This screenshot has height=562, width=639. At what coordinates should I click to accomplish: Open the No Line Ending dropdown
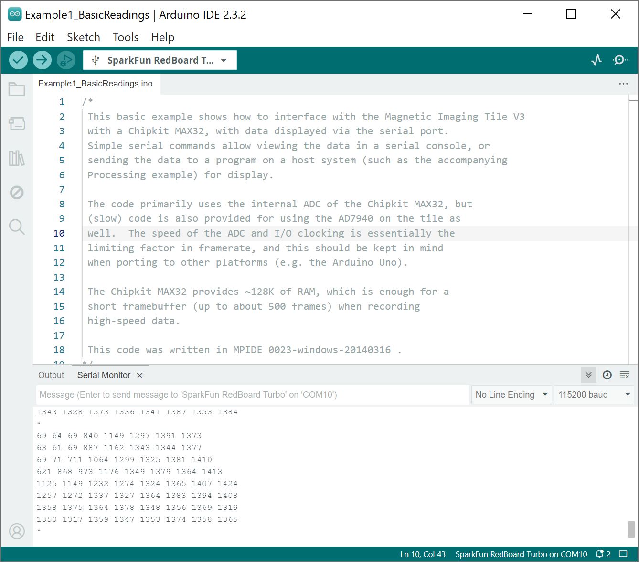click(x=511, y=395)
